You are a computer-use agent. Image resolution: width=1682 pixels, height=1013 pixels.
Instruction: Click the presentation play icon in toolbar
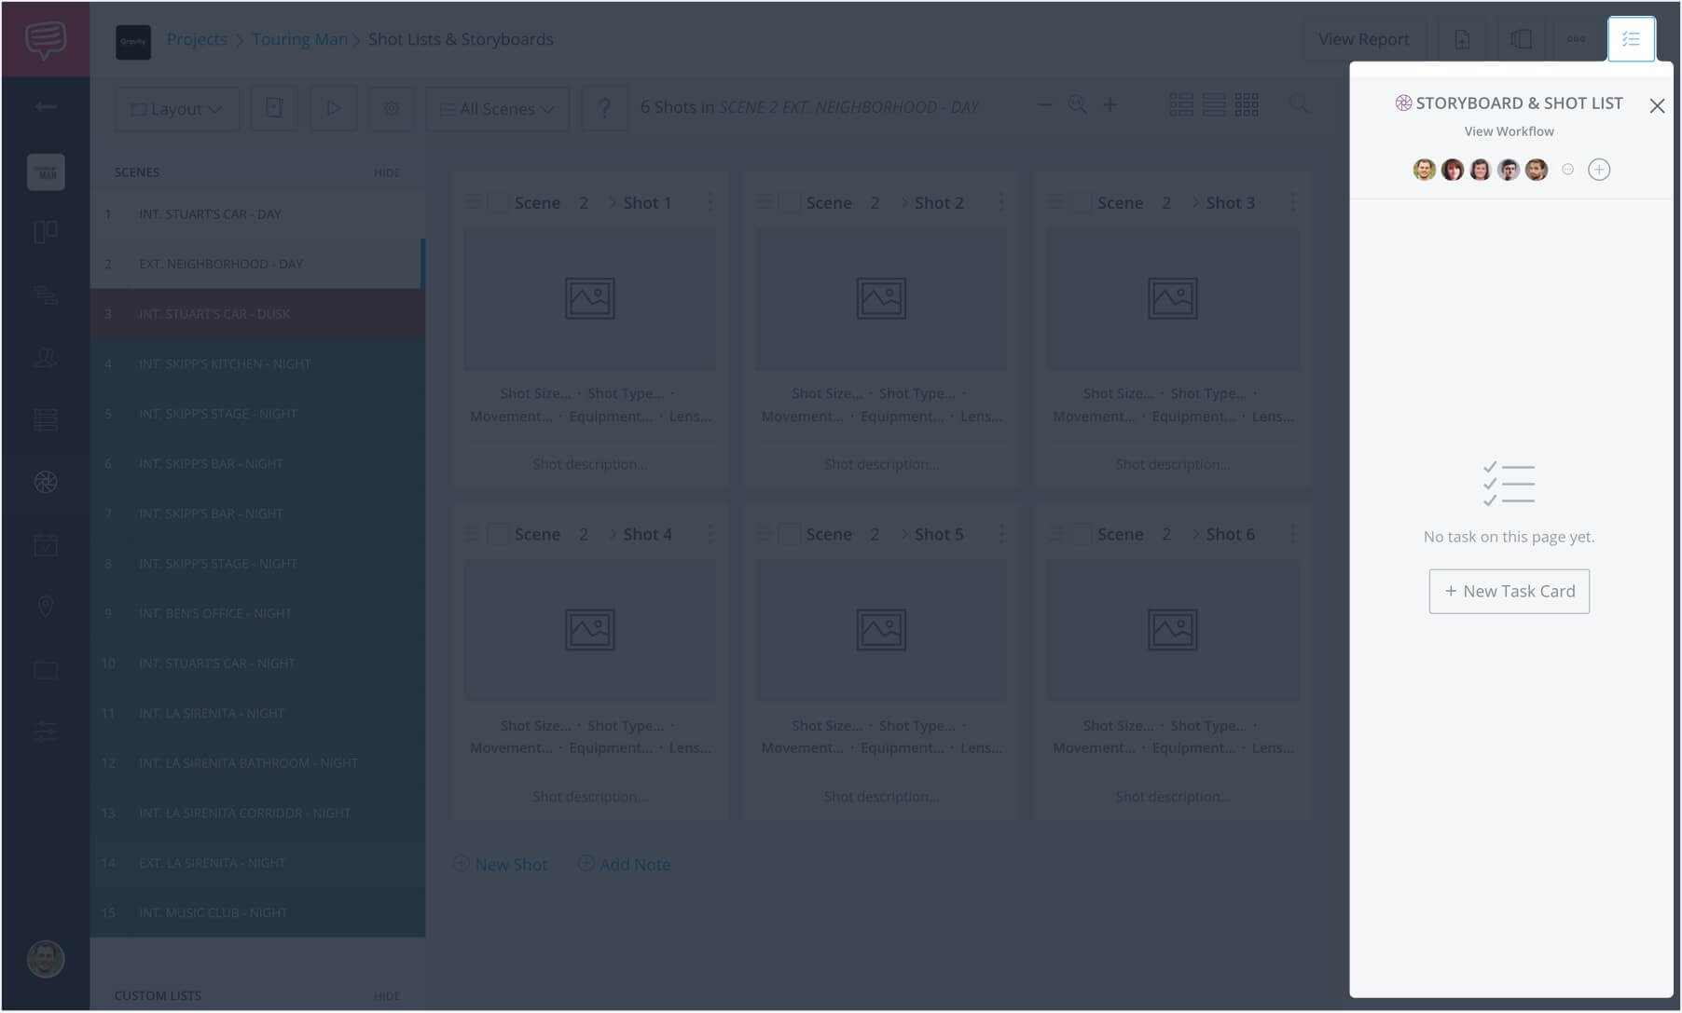tap(333, 108)
